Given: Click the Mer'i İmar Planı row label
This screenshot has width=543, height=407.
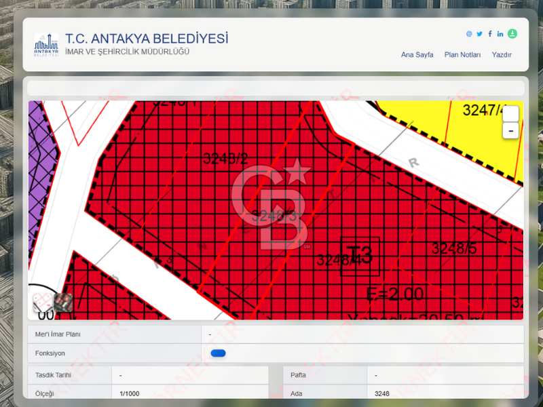Looking at the screenshot, I should coord(58,334).
